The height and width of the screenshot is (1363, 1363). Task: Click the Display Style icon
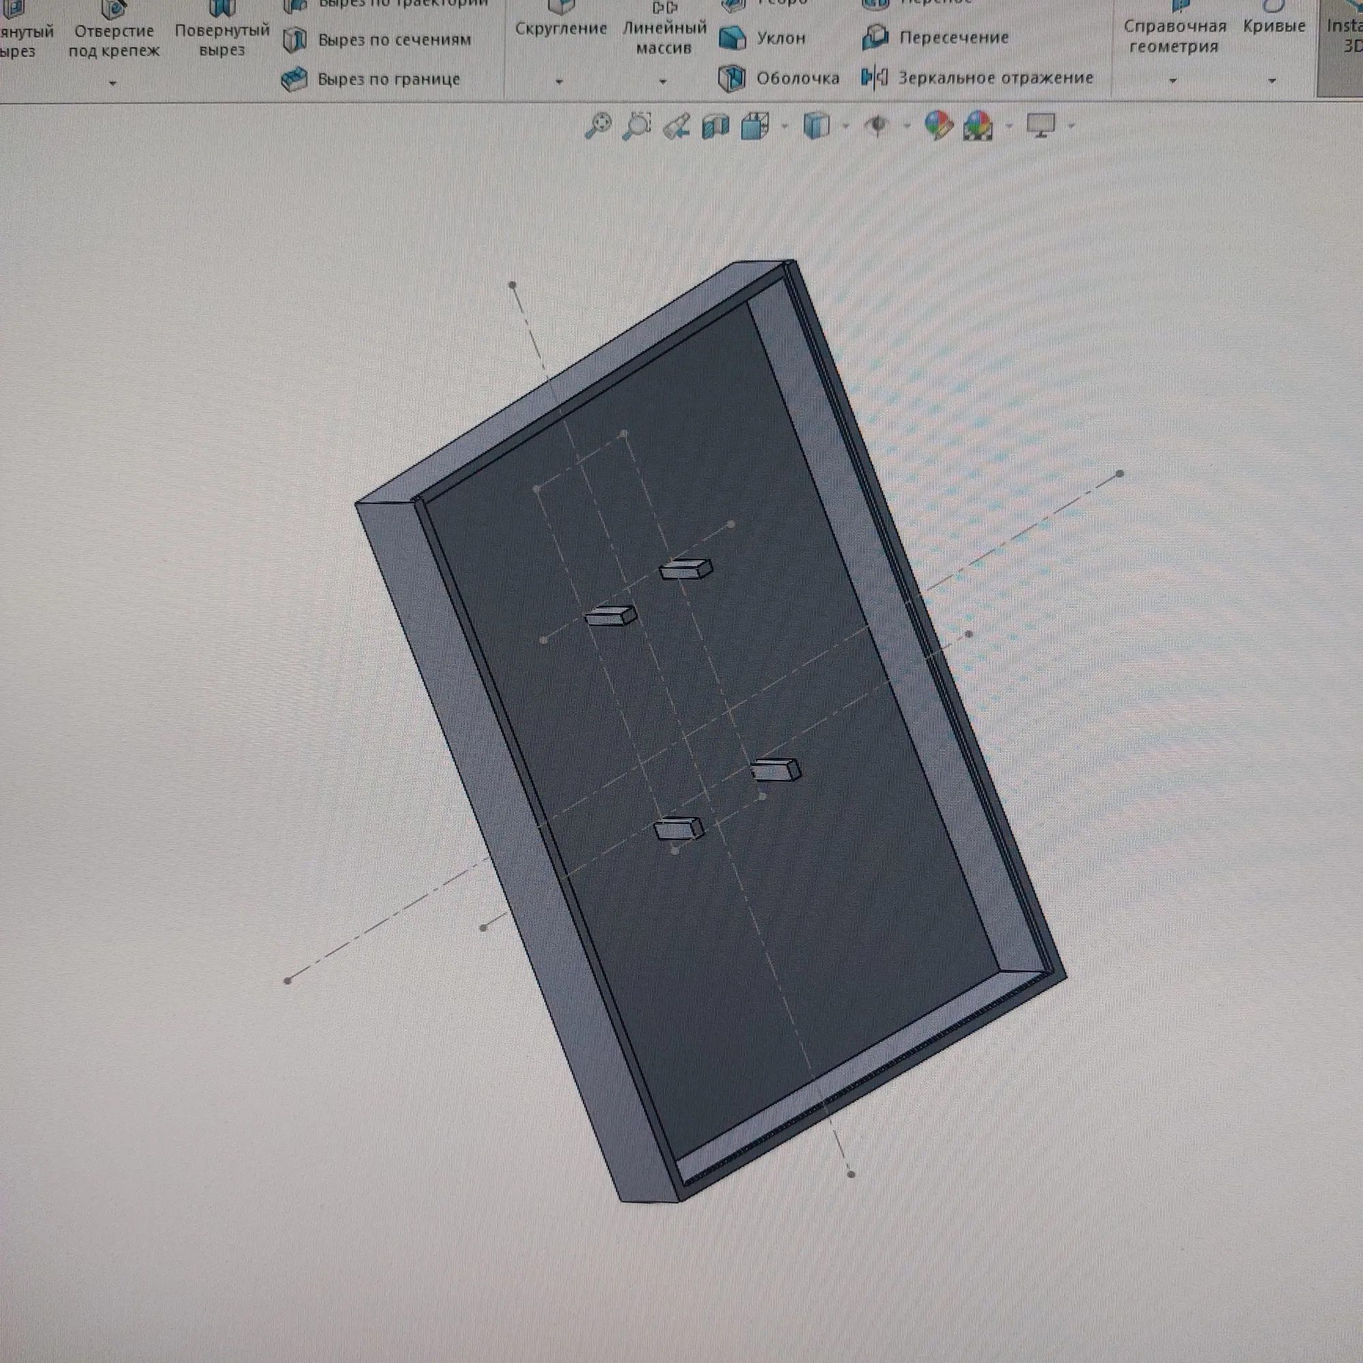(816, 127)
